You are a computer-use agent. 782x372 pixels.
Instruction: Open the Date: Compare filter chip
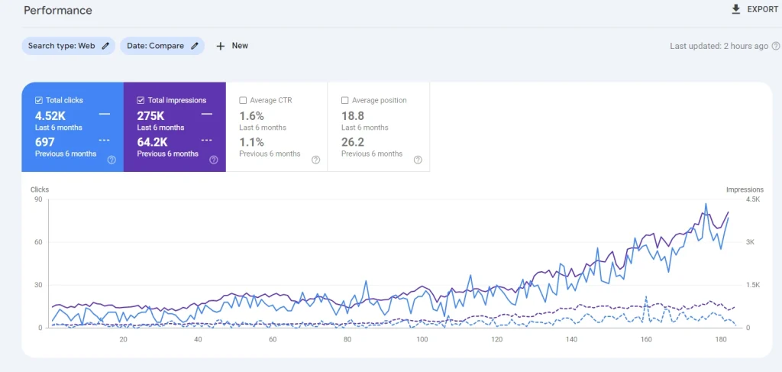[x=162, y=46]
